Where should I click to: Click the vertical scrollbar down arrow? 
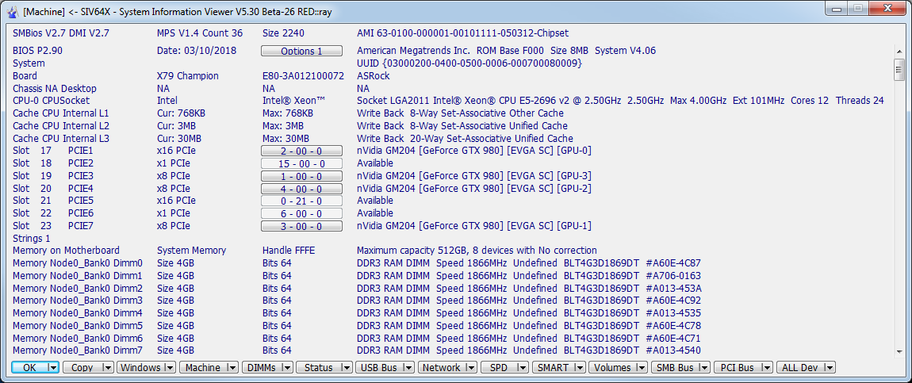pyautogui.click(x=899, y=351)
